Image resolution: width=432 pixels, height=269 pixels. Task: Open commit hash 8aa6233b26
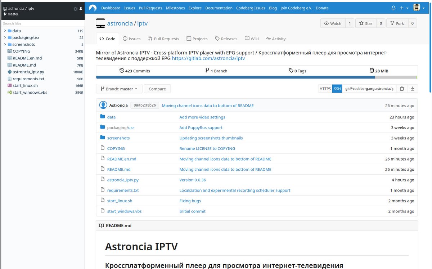pos(145,105)
